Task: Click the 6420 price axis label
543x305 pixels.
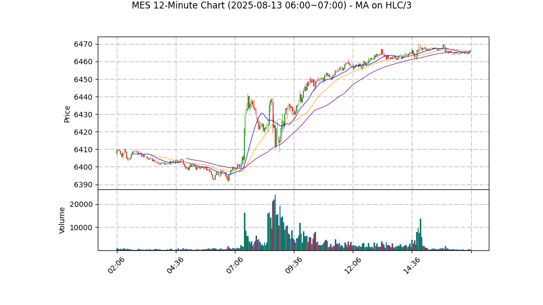Action: (x=83, y=132)
